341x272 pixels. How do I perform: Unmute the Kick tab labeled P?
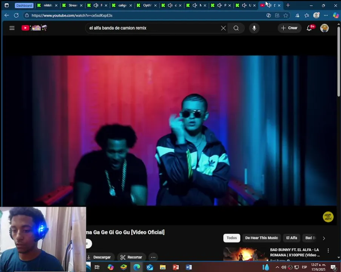pyautogui.click(x=220, y=5)
